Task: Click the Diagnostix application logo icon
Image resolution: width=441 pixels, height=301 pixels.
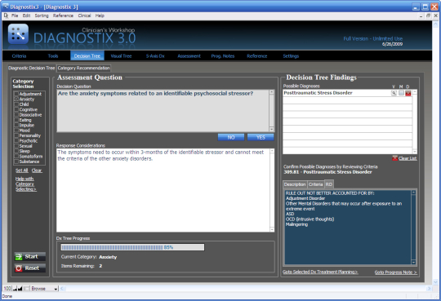Action: click(x=18, y=34)
